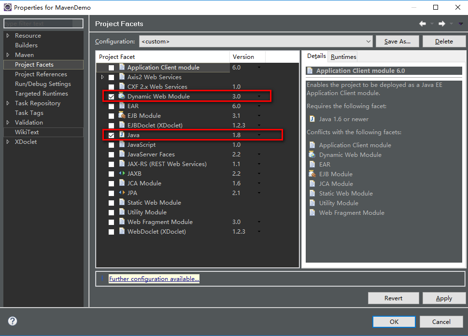
Task: Click the Eclipse properties window icon
Action: pyautogui.click(x=7, y=7)
